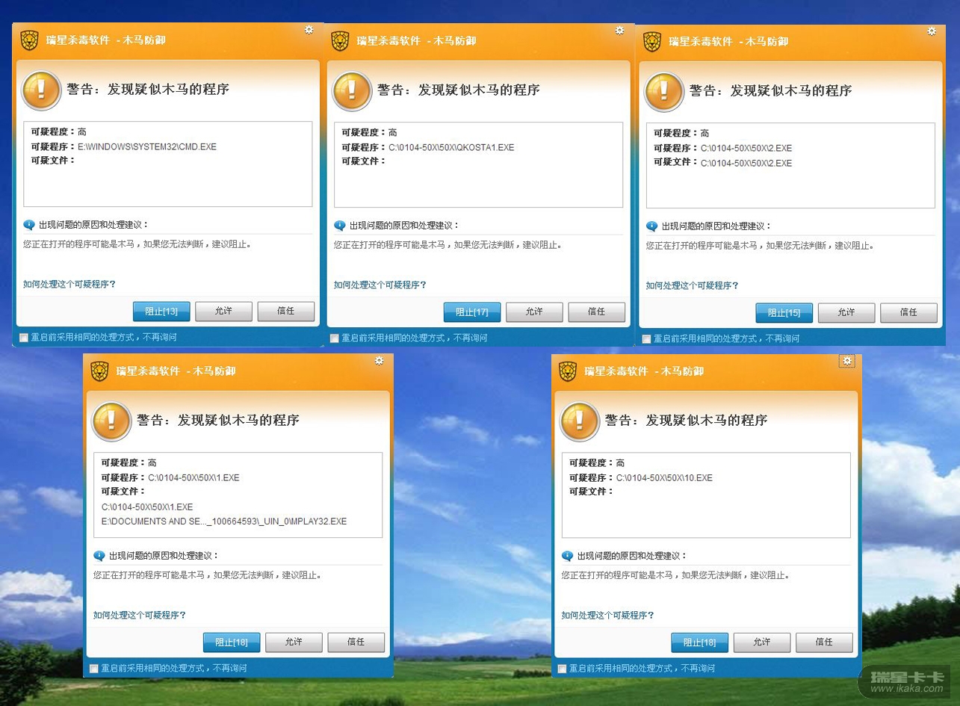
Task: Select 允许 in the 1.EXE dialog
Action: tap(294, 642)
